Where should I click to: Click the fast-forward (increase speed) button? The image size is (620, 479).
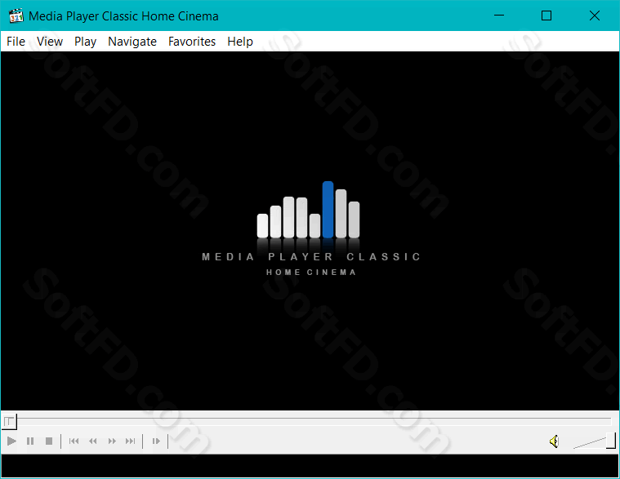[112, 441]
